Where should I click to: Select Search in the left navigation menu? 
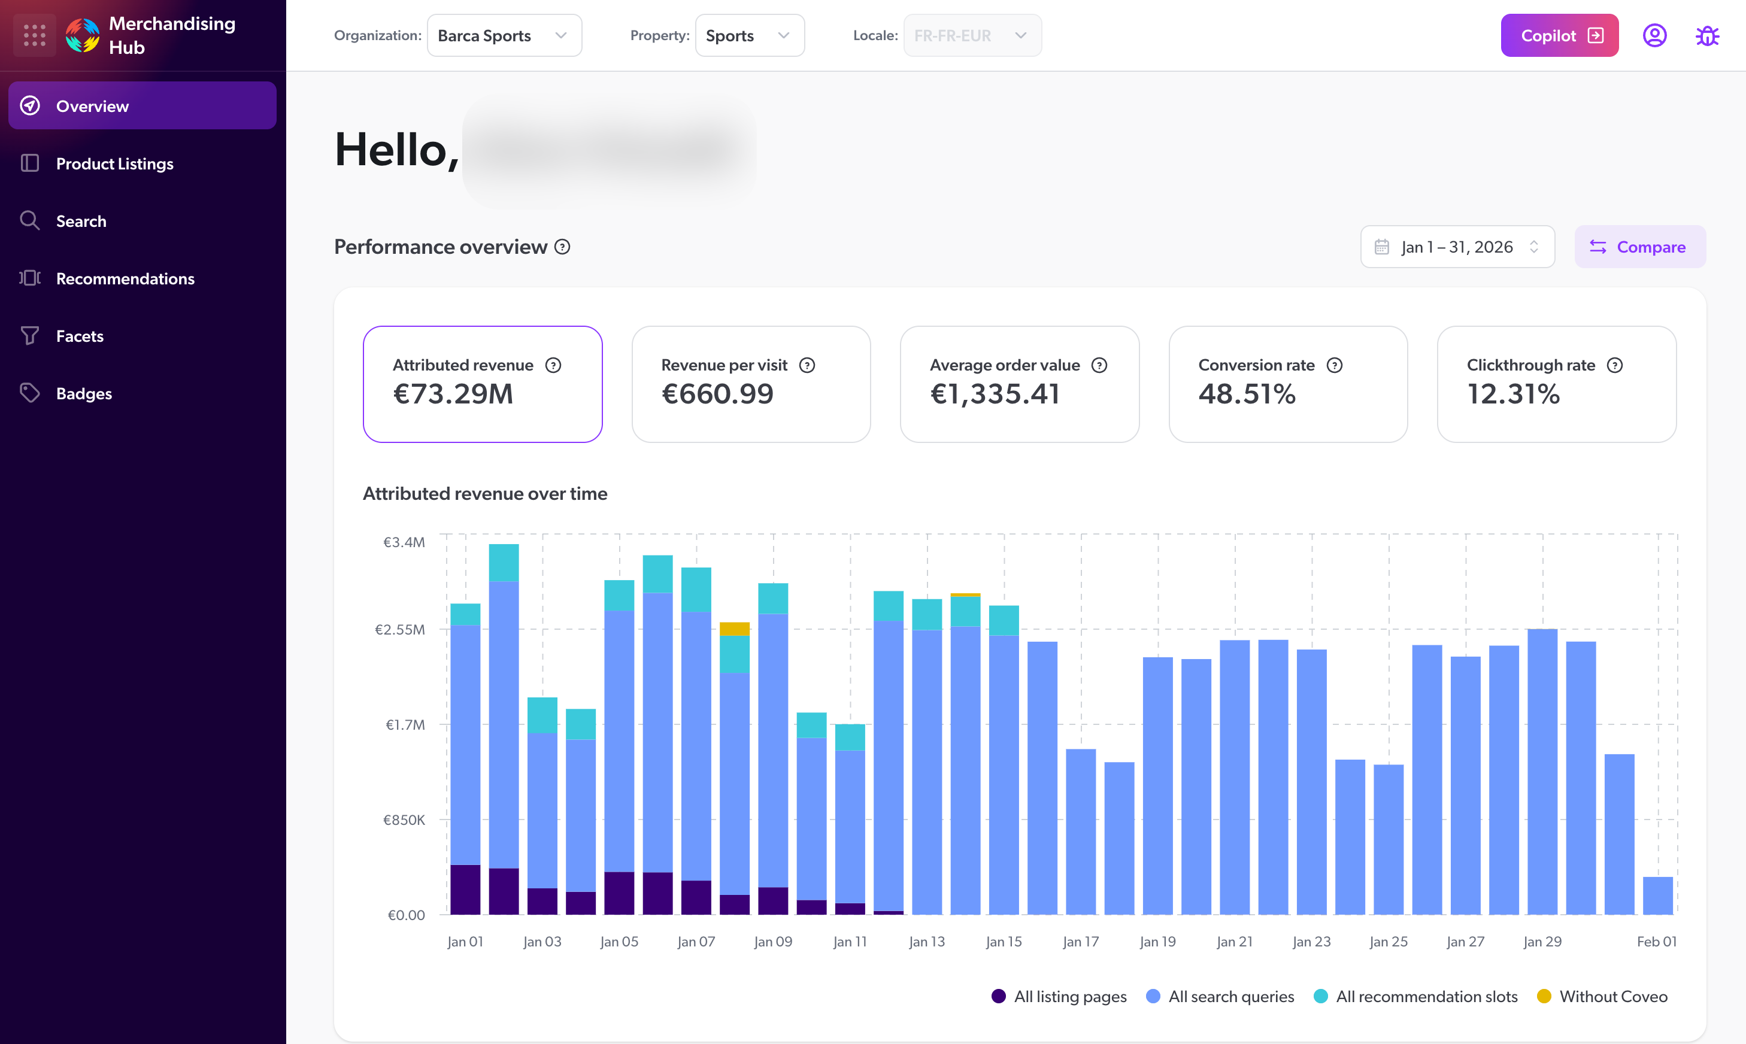(81, 220)
